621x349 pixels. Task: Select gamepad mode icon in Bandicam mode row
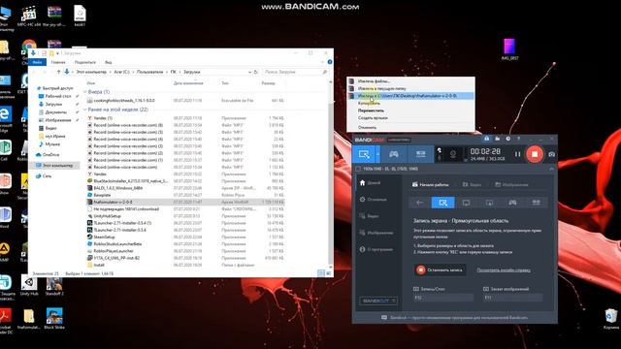[512, 203]
